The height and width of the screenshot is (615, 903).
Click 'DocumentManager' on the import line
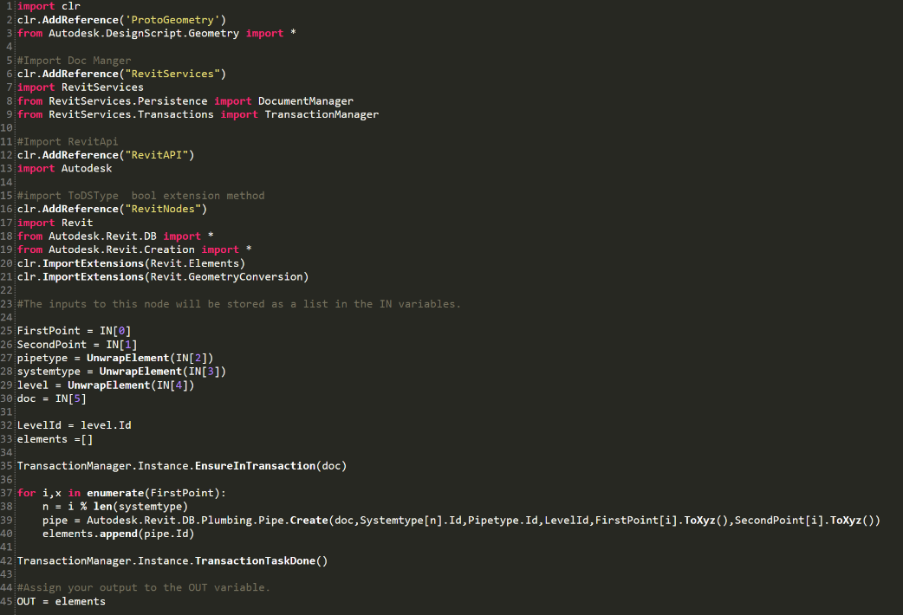[306, 100]
